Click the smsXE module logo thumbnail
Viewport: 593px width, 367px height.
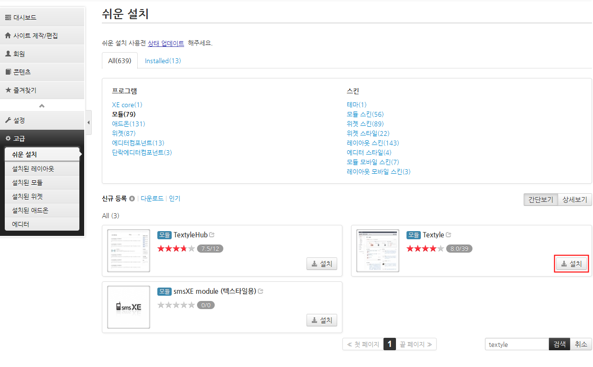pyautogui.click(x=129, y=307)
